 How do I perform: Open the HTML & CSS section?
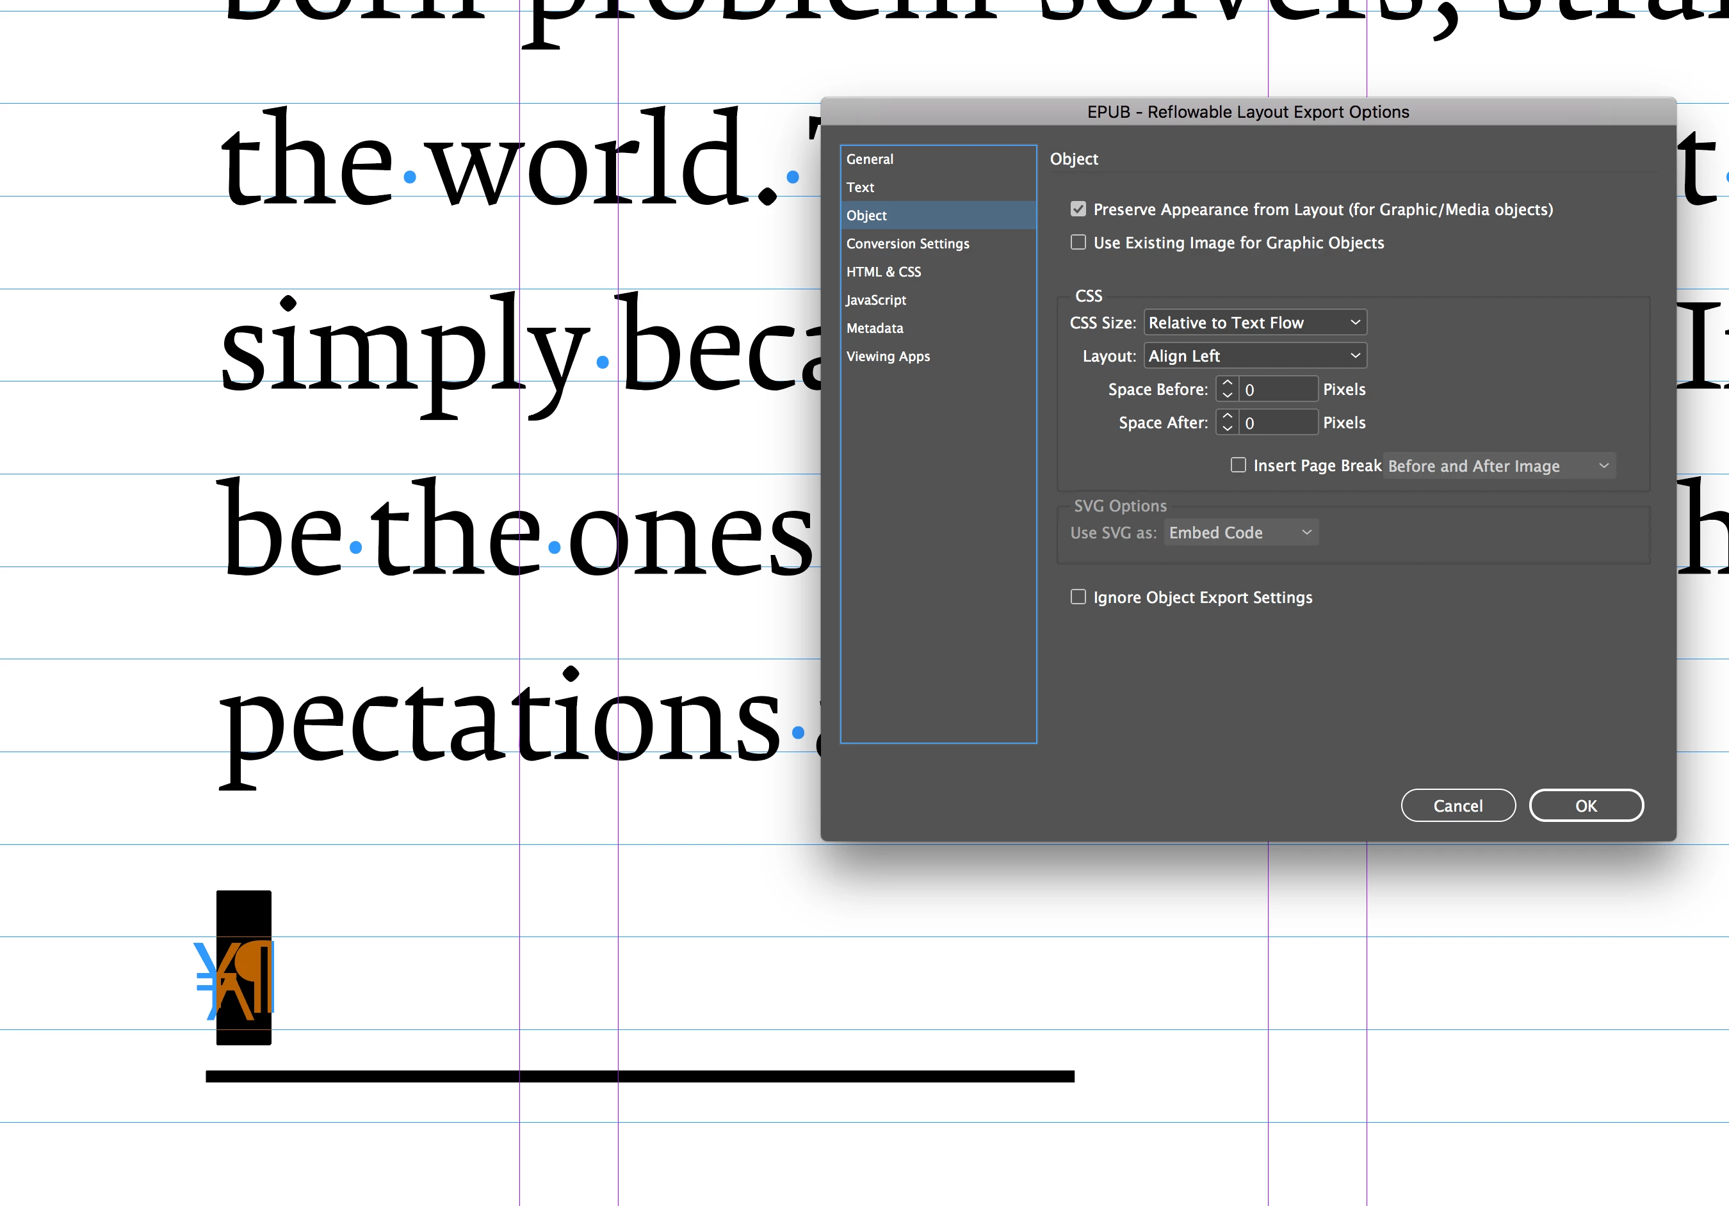tap(883, 272)
